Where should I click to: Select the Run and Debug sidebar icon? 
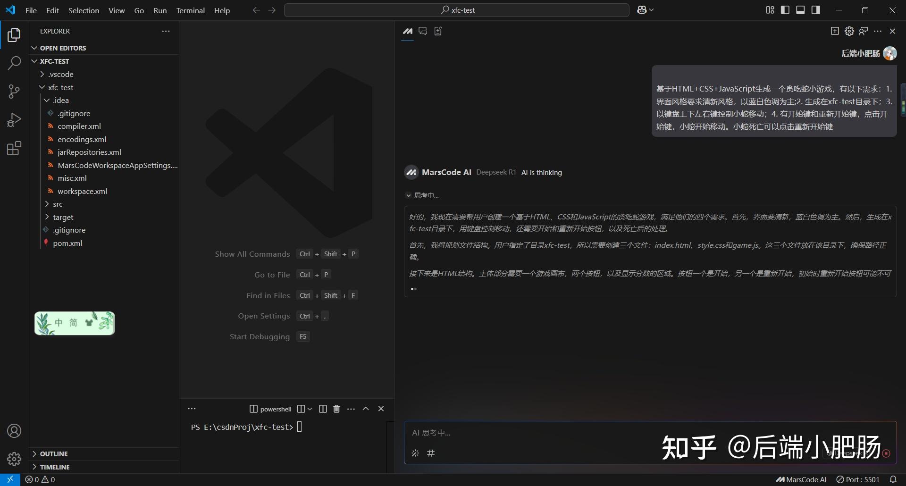14,120
